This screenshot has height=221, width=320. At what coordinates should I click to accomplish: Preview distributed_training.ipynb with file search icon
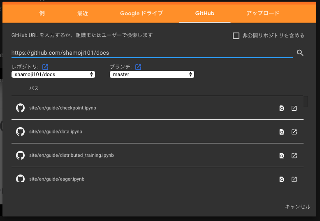282,156
